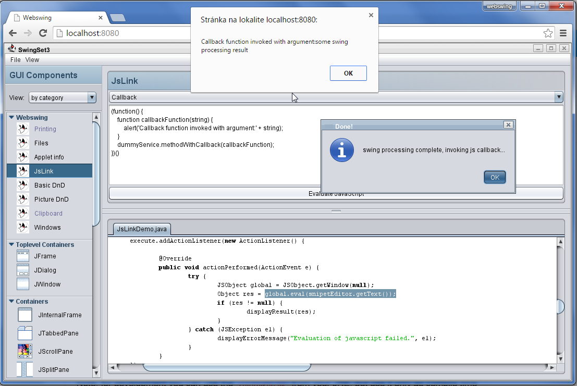
Task: Switch to the JsLinkDemo.java tab
Action: click(x=142, y=229)
